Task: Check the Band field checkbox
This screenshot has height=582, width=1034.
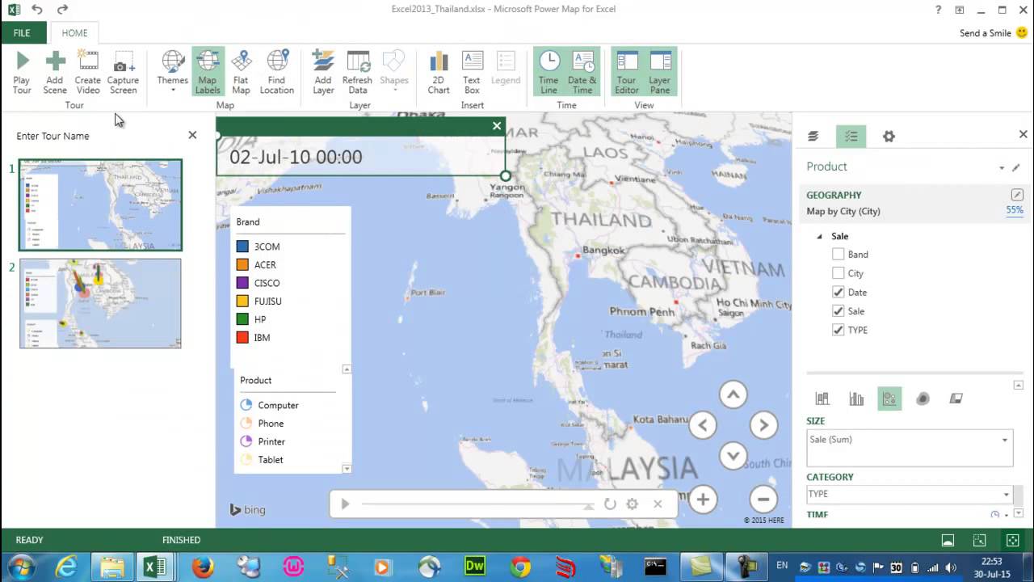Action: point(838,254)
